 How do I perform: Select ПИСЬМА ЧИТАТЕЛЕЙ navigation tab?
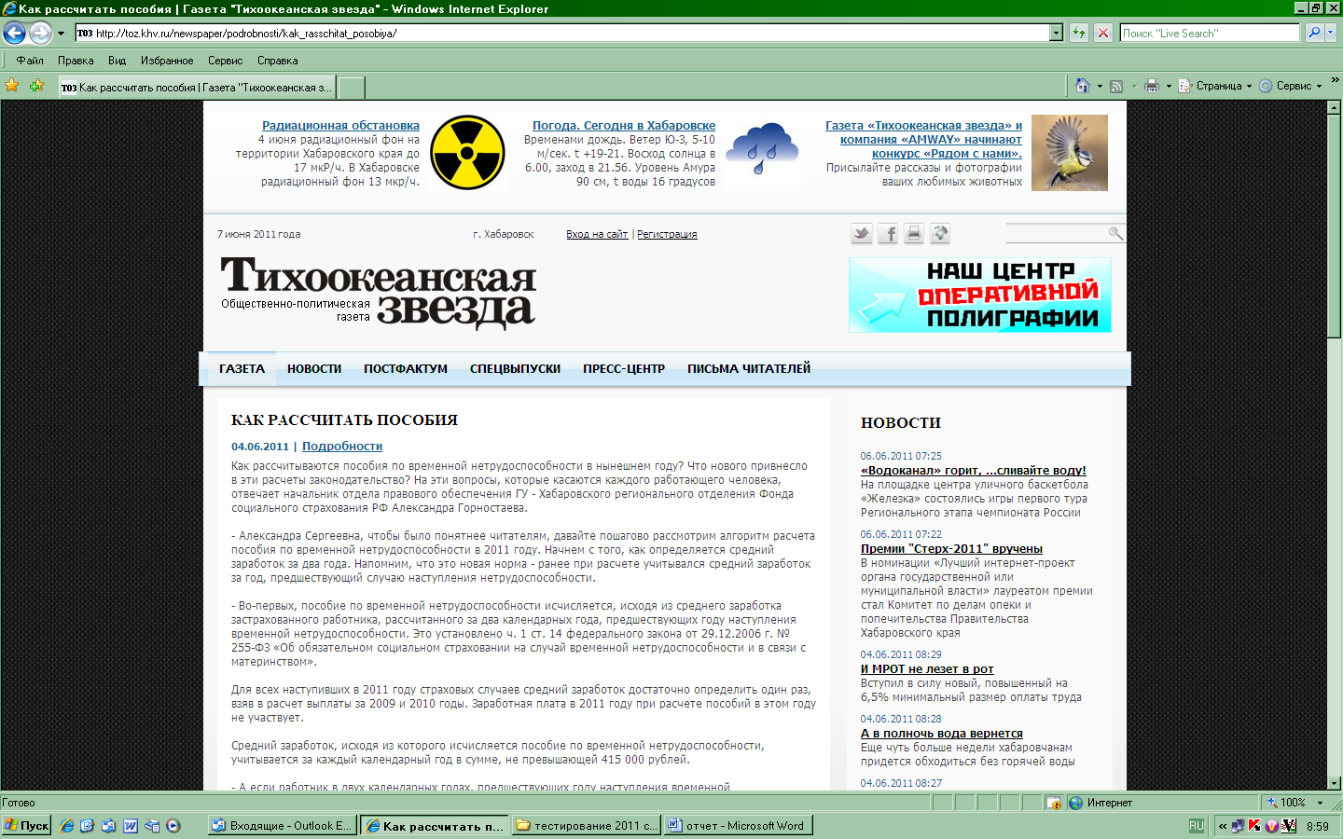pyautogui.click(x=749, y=369)
